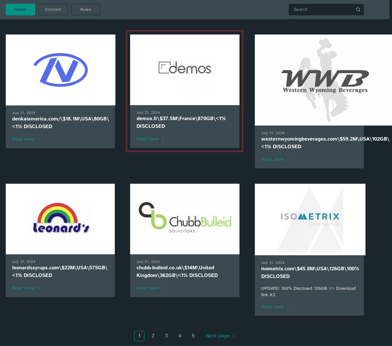The image size is (392, 346).
Task: Go to pagination page 5
Action: [193, 336]
